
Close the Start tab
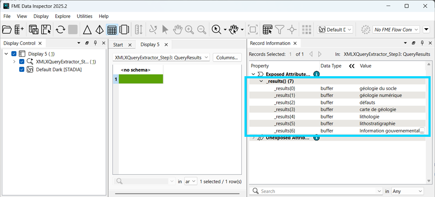(130, 45)
